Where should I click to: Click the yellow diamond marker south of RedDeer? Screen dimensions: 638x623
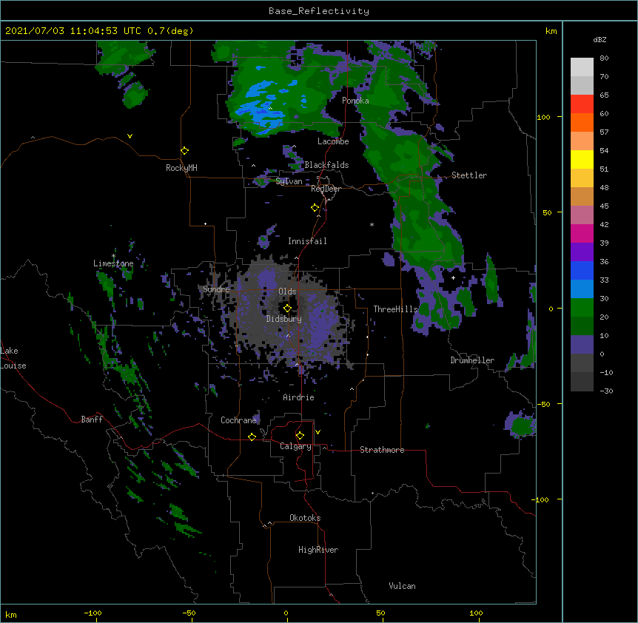pos(315,208)
